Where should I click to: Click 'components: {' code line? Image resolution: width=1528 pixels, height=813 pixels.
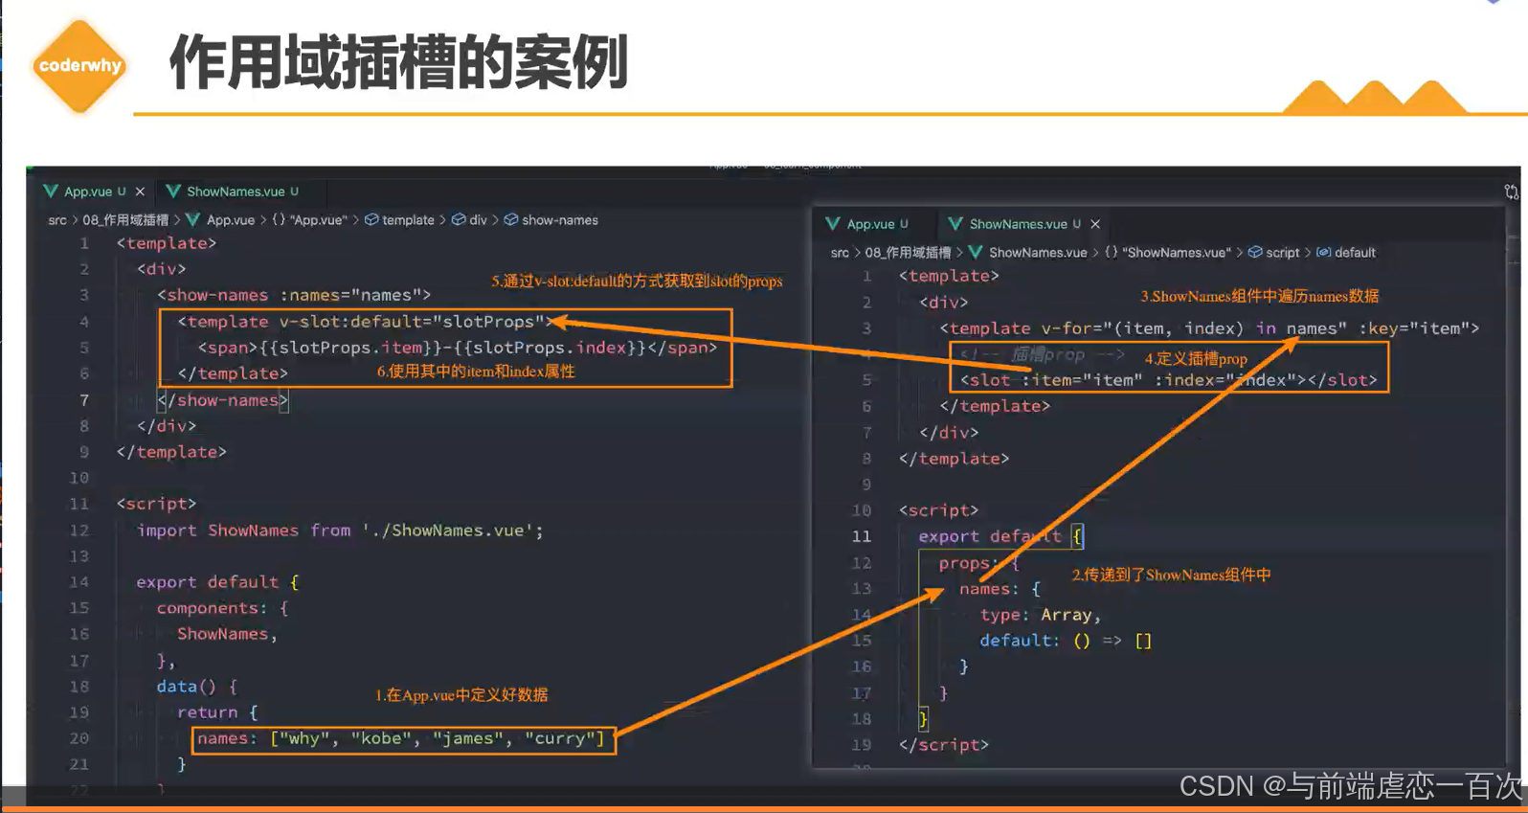222,608
